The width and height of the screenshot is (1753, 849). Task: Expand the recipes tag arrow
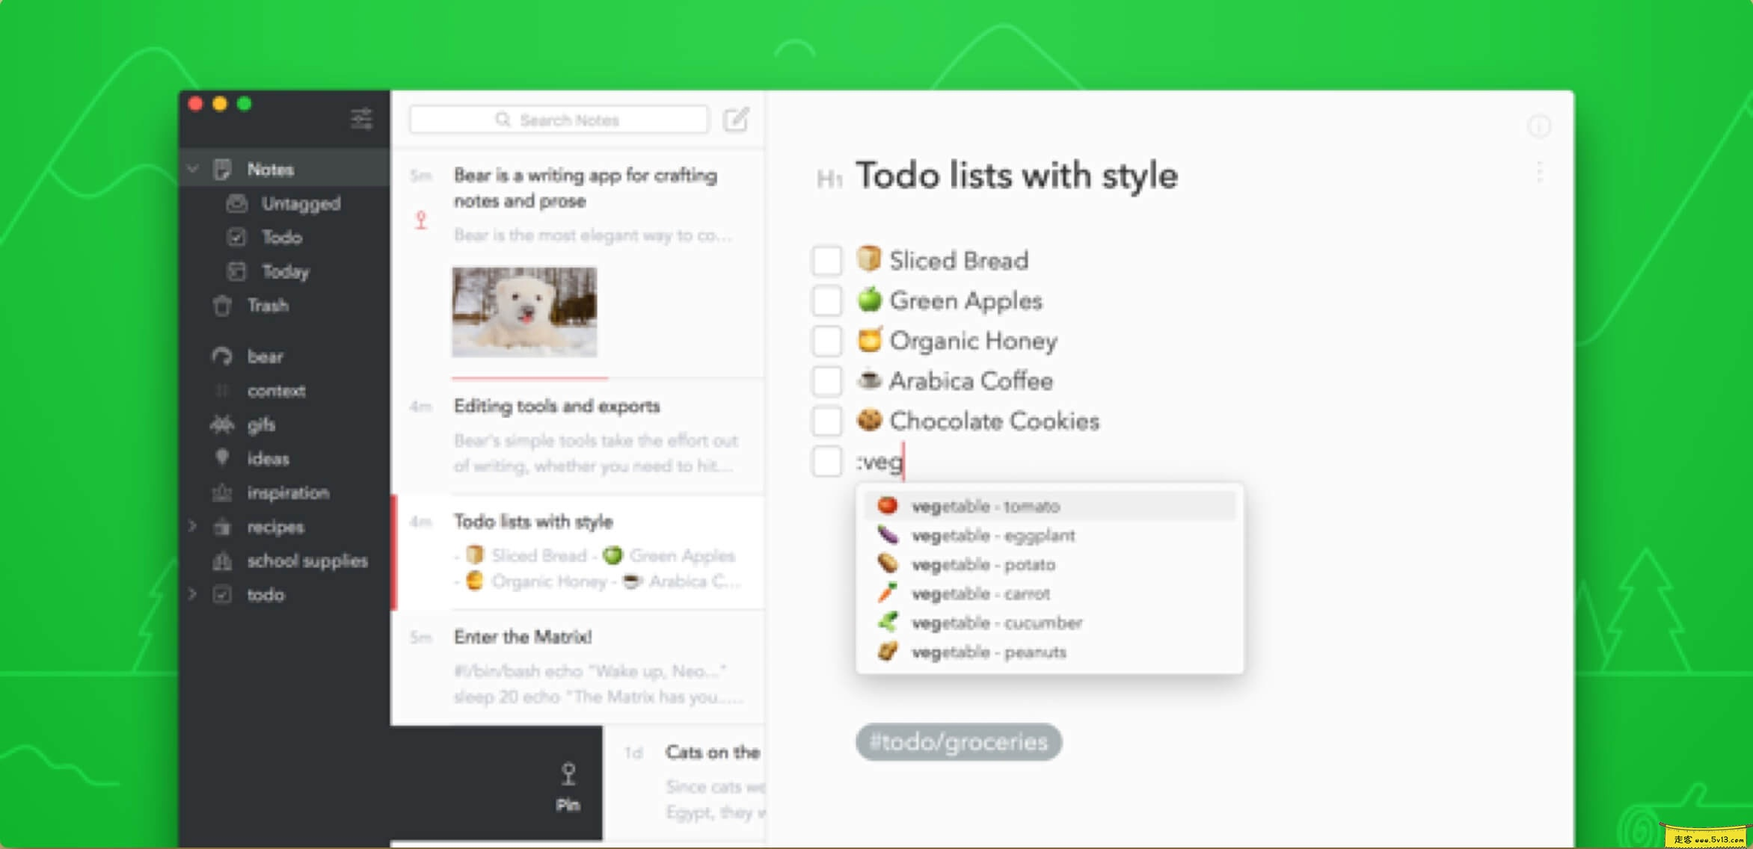[193, 526]
